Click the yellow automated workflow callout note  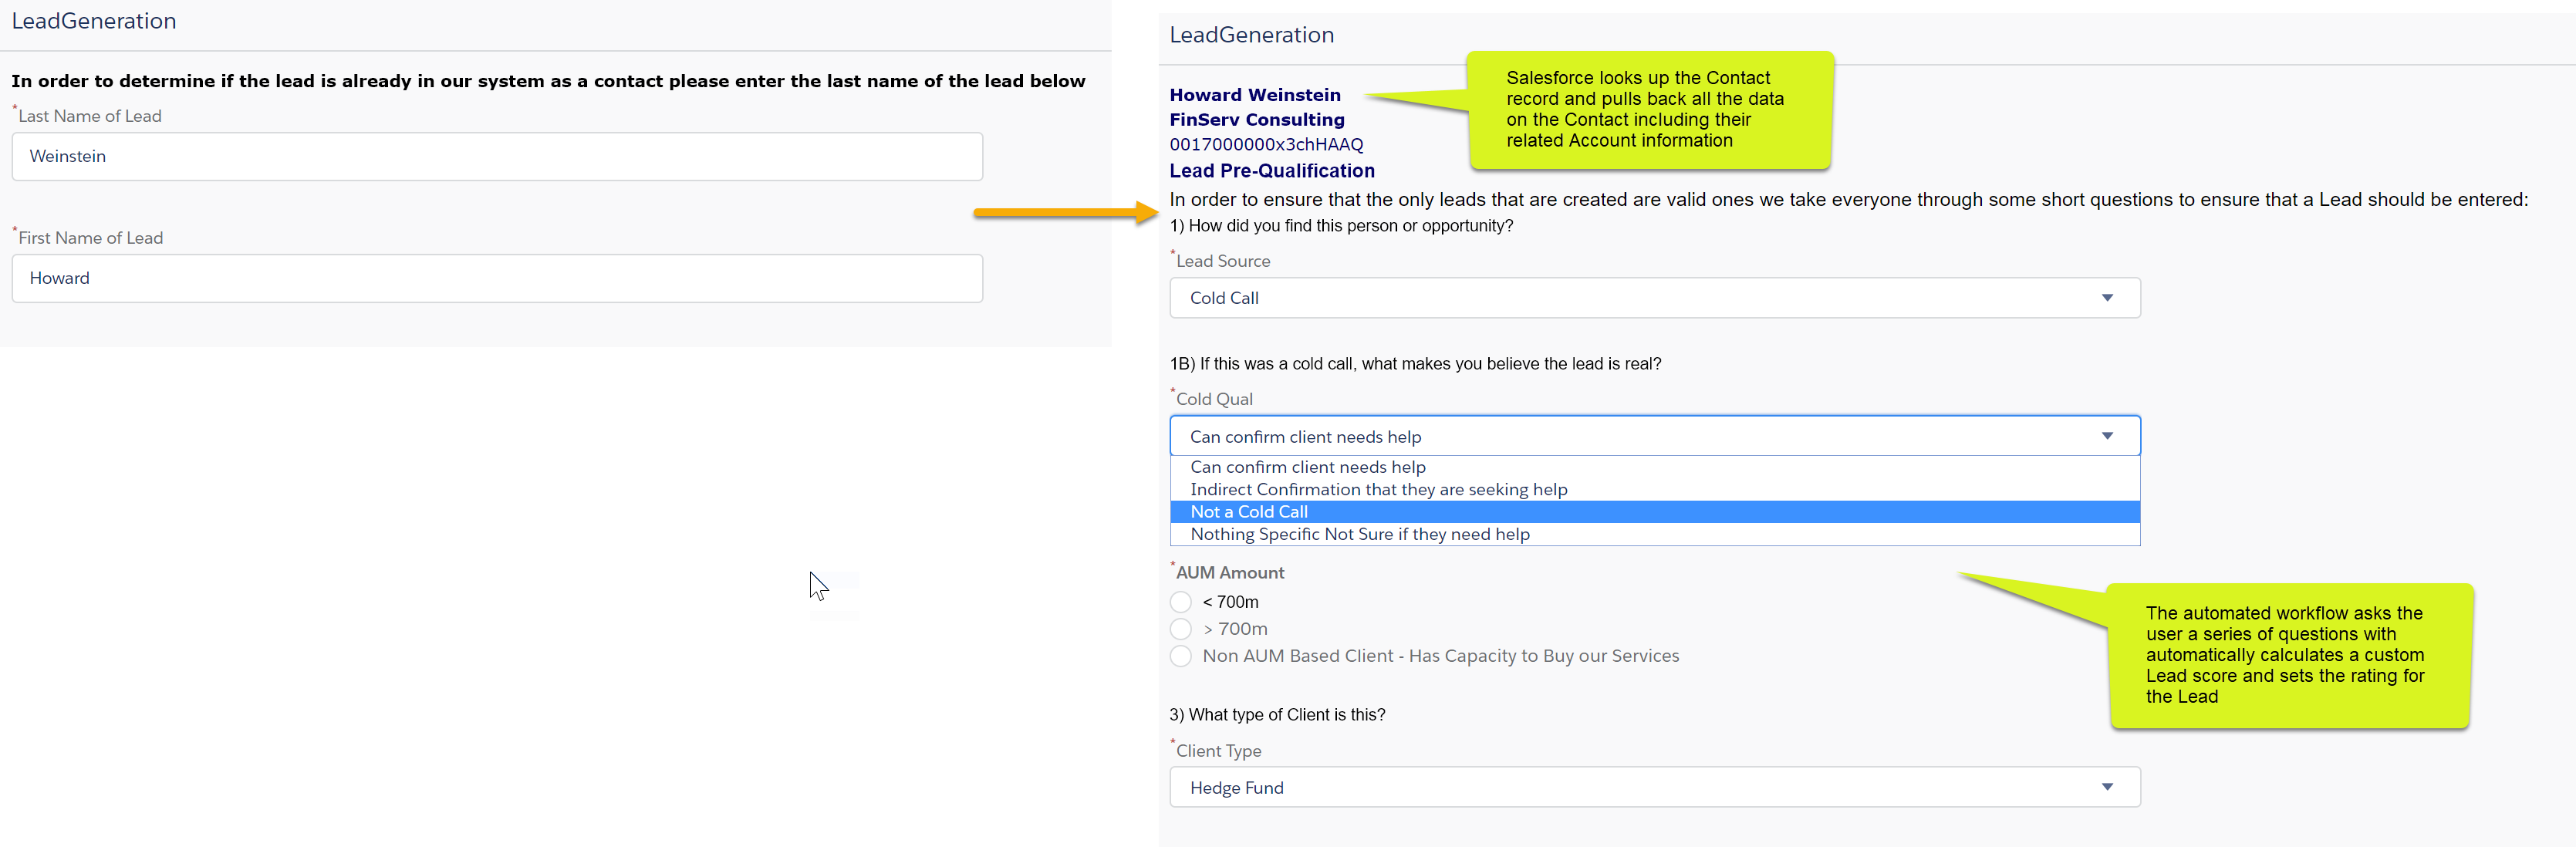coord(2288,655)
